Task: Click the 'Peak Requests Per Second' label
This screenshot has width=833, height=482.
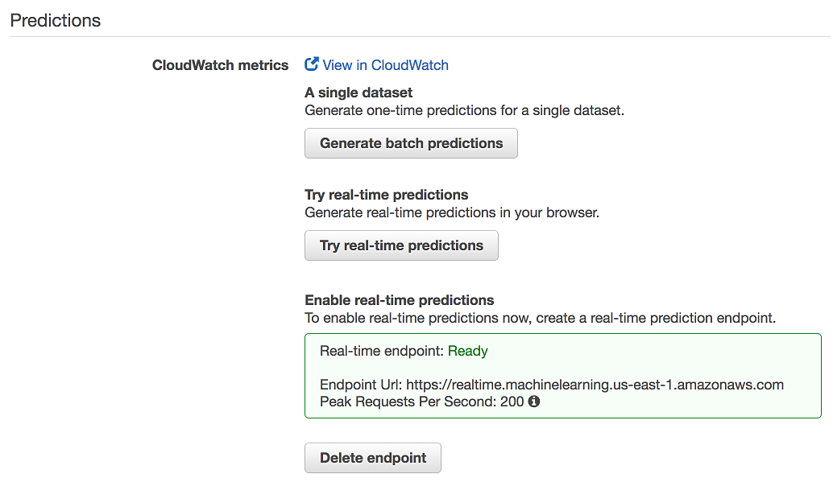Action: [407, 401]
